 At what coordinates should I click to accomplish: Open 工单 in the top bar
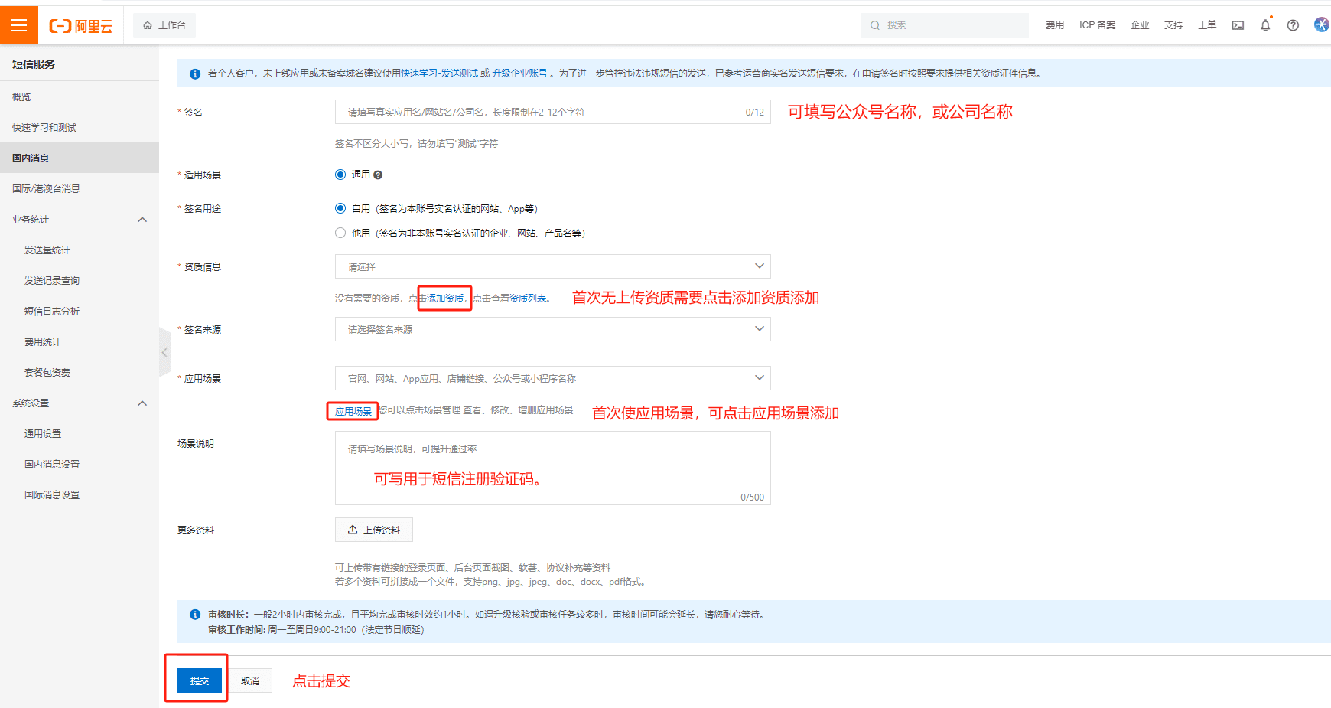tap(1207, 25)
